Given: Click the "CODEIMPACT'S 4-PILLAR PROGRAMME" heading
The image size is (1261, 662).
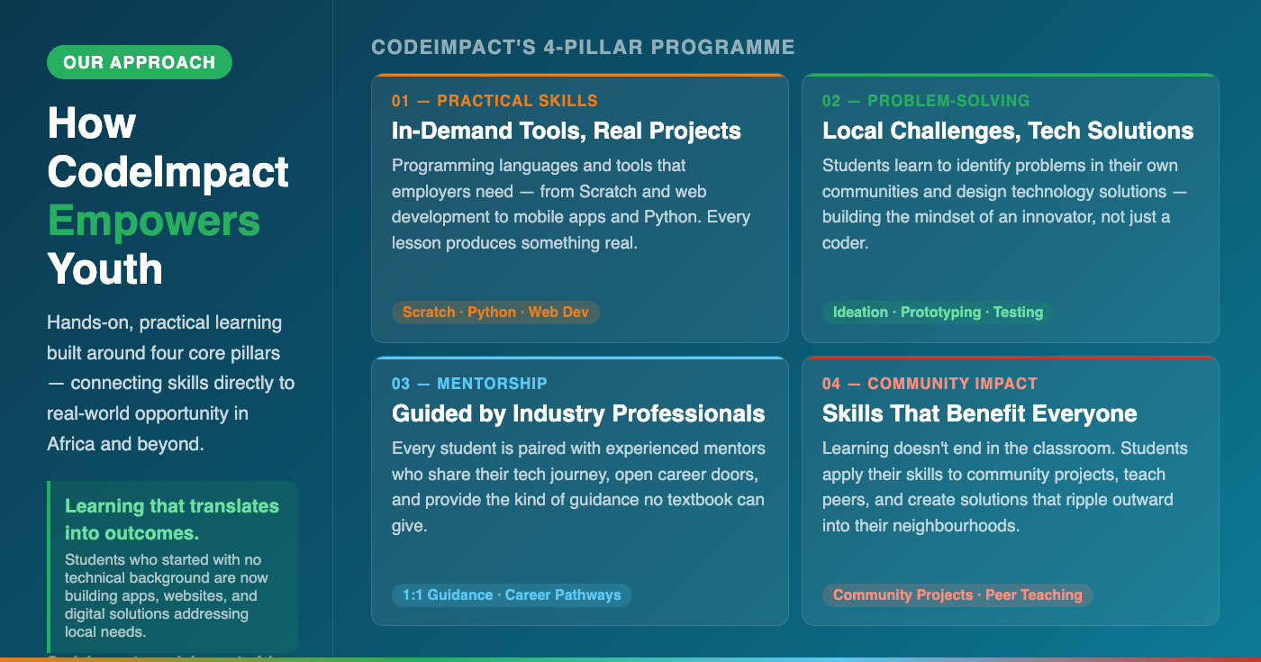Looking at the screenshot, I should click(583, 48).
